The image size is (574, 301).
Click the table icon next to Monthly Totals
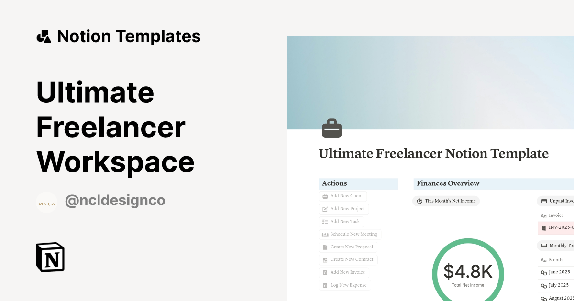pyautogui.click(x=544, y=245)
